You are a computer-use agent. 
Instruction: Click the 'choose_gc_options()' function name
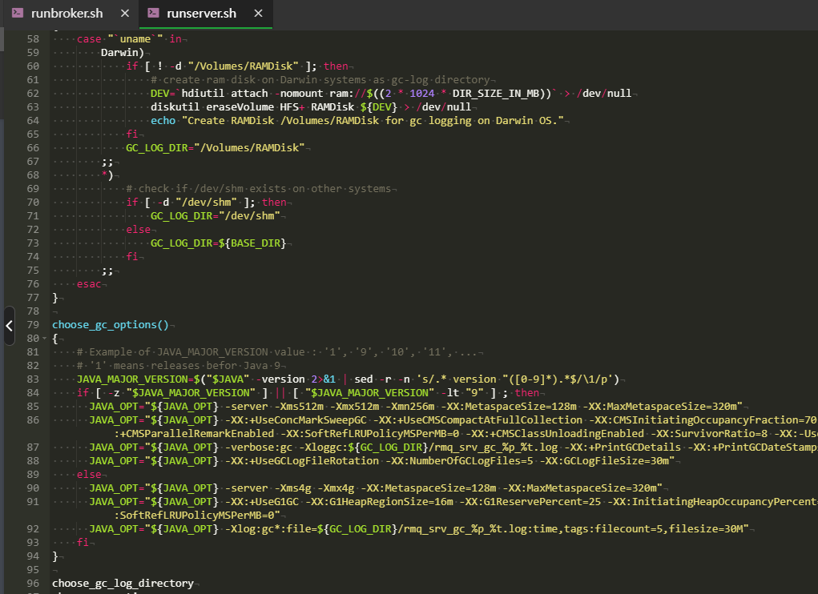pos(111,324)
